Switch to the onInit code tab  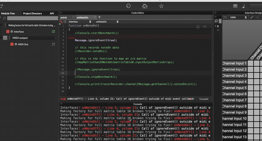[x=64, y=17]
